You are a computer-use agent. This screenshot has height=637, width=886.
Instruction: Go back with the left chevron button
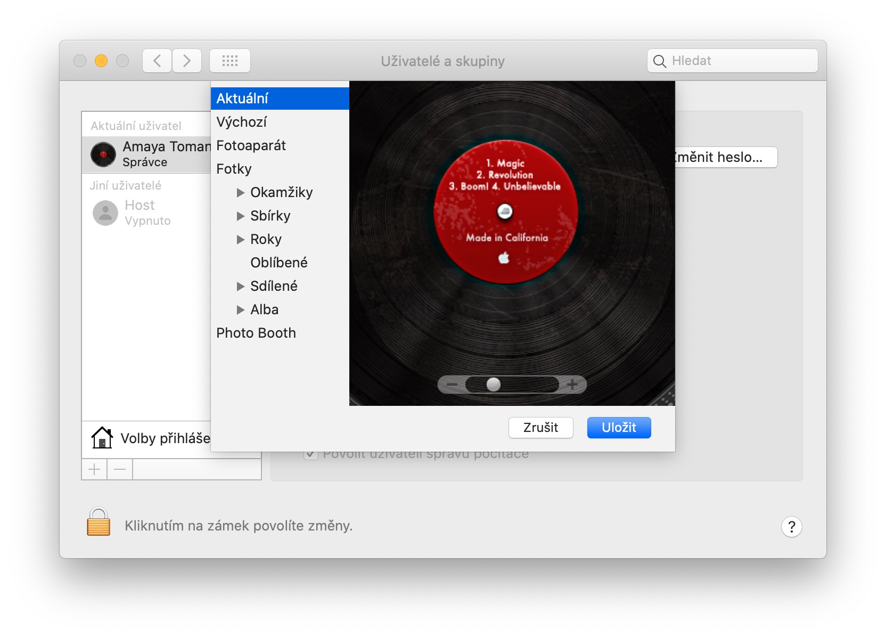coord(157,61)
